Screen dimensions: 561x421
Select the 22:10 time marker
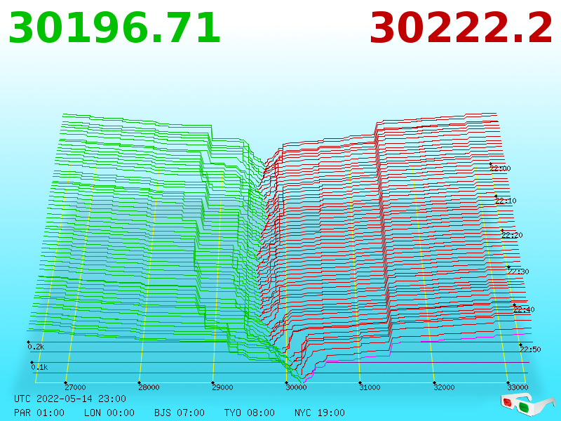coord(506,201)
